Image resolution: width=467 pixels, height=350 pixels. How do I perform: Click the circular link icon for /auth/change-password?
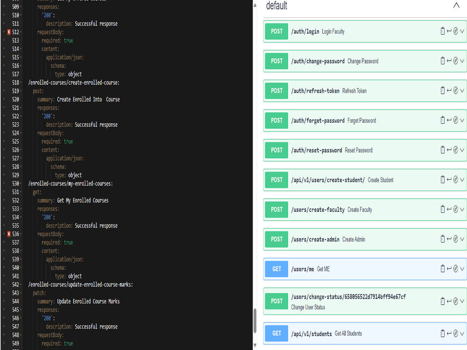[456, 61]
